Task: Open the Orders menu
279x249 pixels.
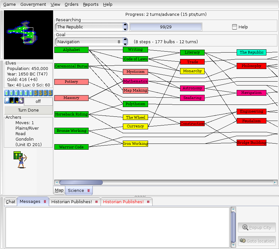Action: coord(71,5)
